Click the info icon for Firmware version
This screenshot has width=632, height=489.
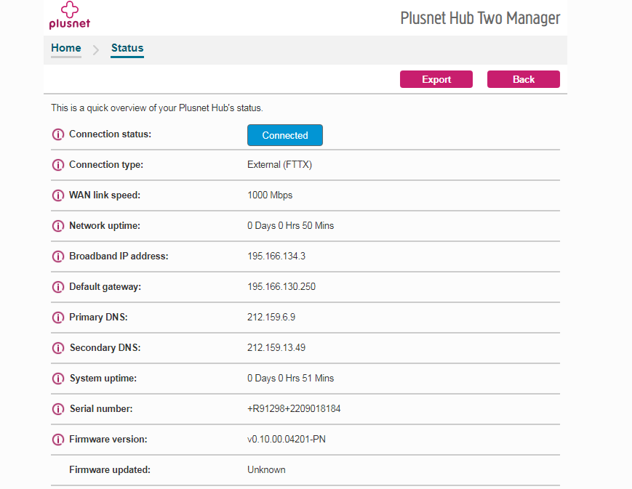pos(58,440)
